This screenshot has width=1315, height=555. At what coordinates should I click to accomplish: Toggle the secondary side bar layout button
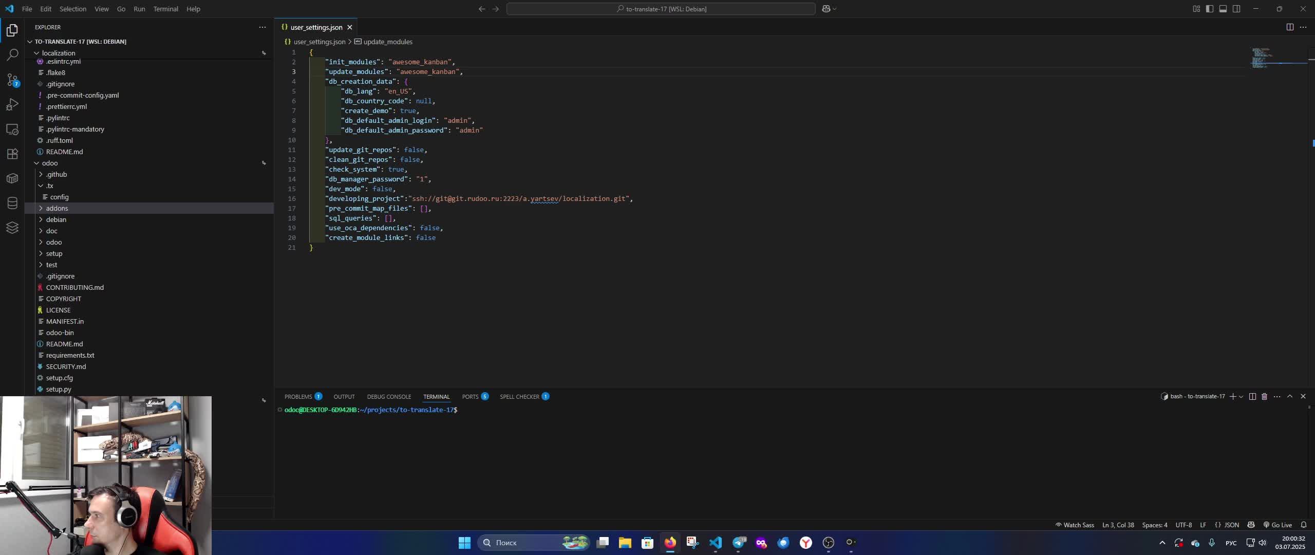point(1236,9)
